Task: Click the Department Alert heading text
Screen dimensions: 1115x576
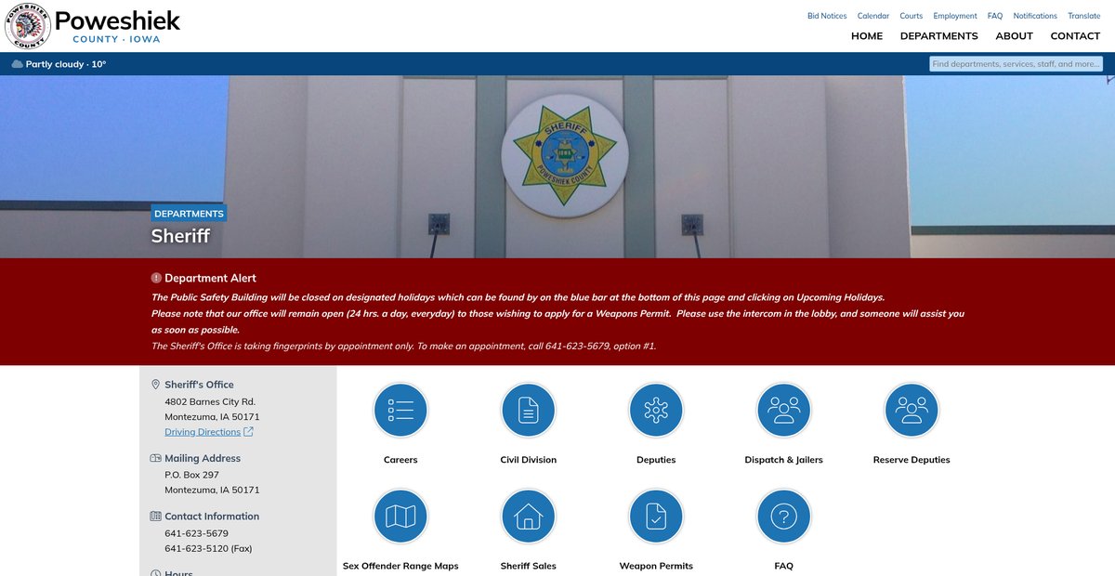Action: point(210,278)
